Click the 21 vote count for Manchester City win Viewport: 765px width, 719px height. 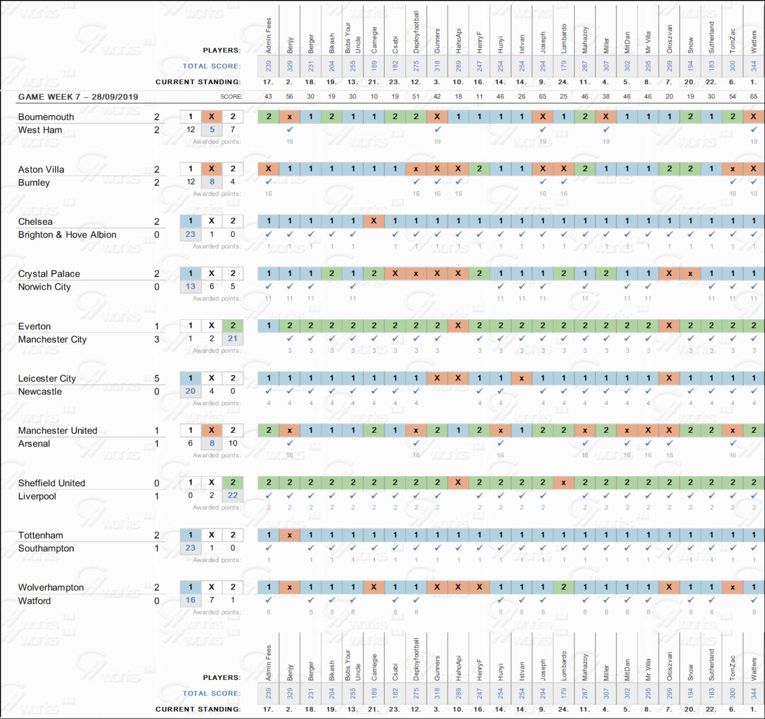tap(233, 338)
